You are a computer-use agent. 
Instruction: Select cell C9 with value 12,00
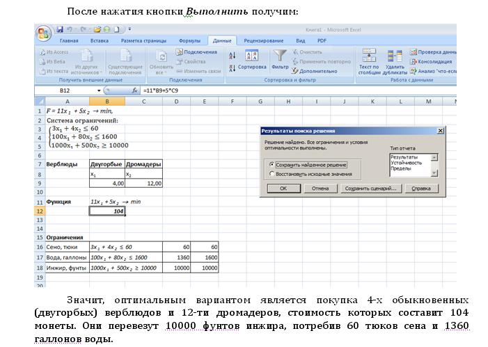coord(144,184)
